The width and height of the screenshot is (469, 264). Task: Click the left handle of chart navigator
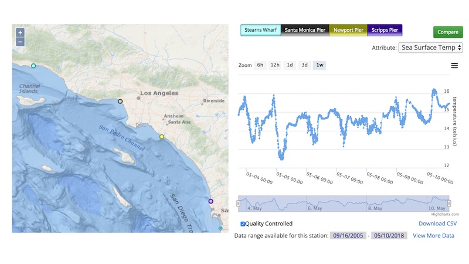click(x=239, y=204)
